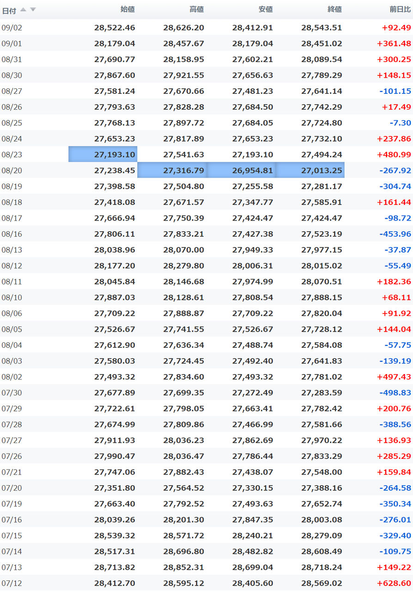The image size is (413, 592).
Task: Select the date cell 09/01
Action: tap(12, 43)
